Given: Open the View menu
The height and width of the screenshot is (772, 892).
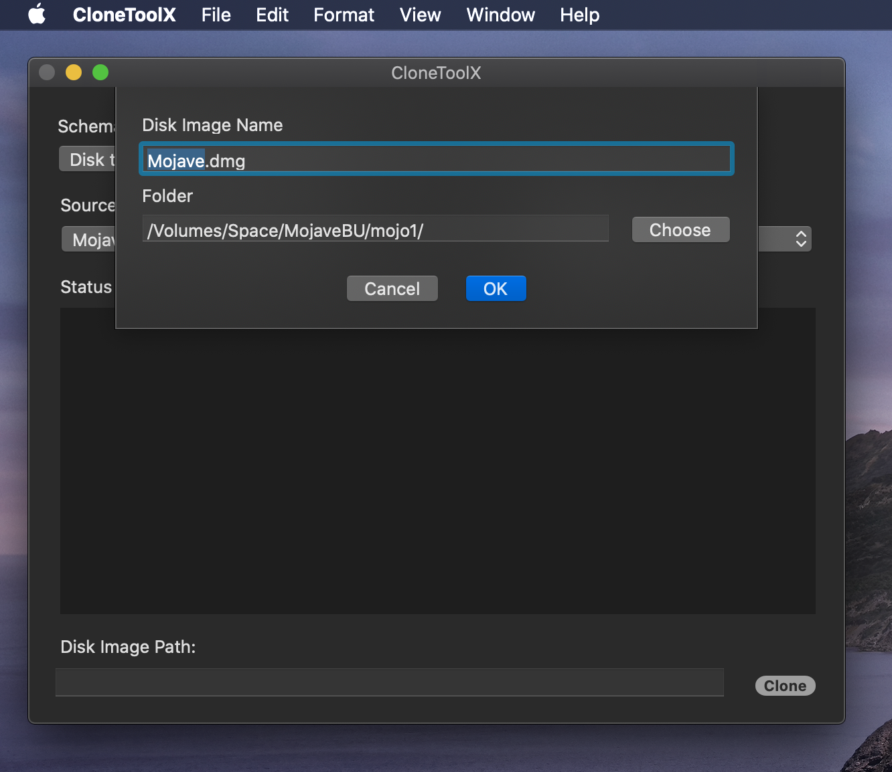Looking at the screenshot, I should (420, 15).
